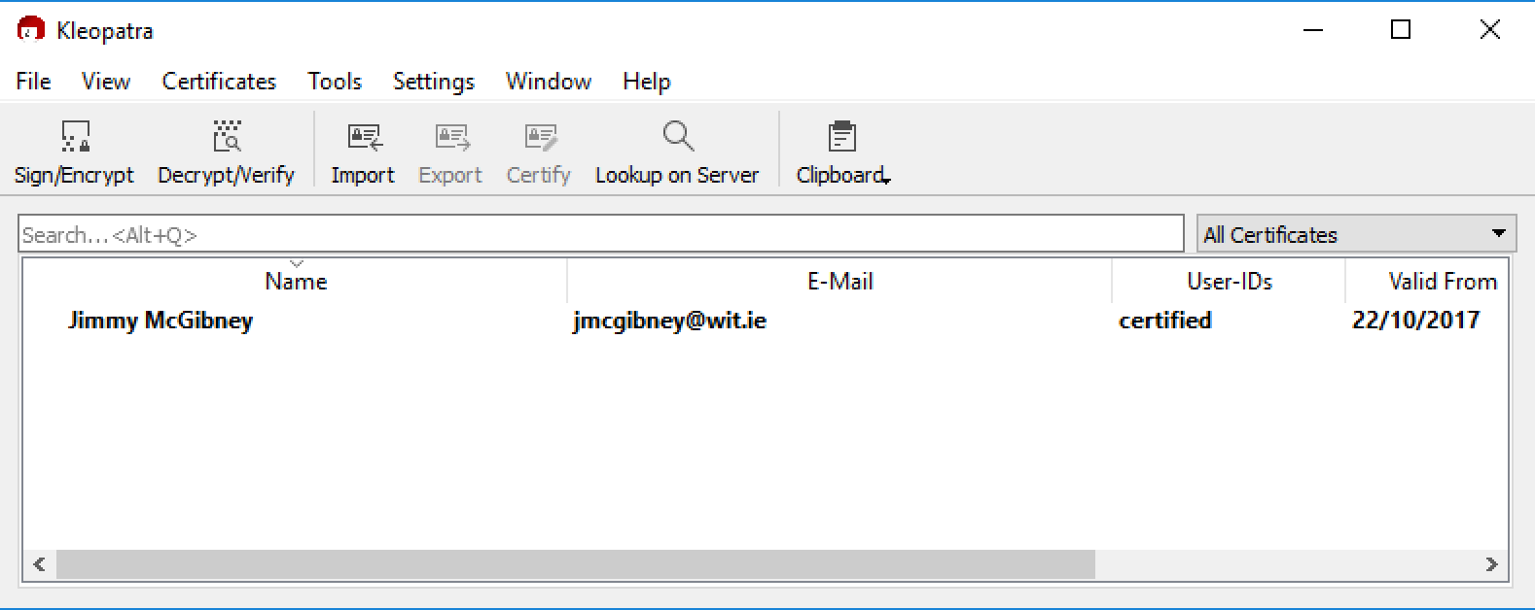Sort by the User-IDs column header

1230,282
